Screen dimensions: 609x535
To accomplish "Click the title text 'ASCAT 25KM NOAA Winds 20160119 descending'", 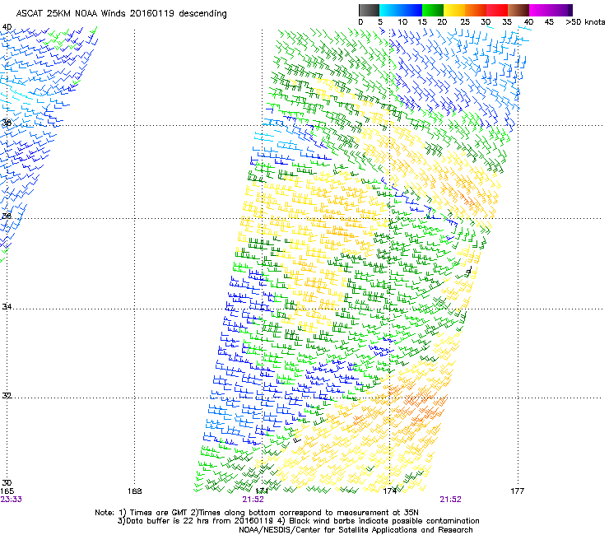I will [121, 13].
